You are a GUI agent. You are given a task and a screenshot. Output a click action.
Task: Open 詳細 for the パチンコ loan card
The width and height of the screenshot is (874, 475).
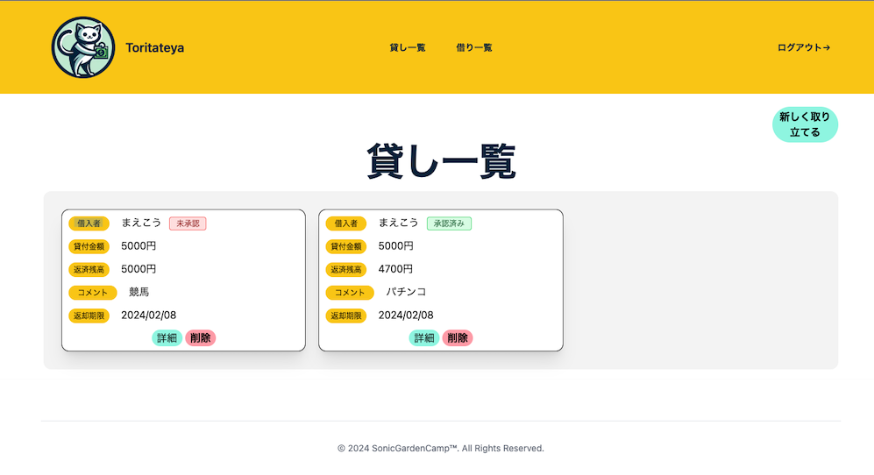coord(424,338)
